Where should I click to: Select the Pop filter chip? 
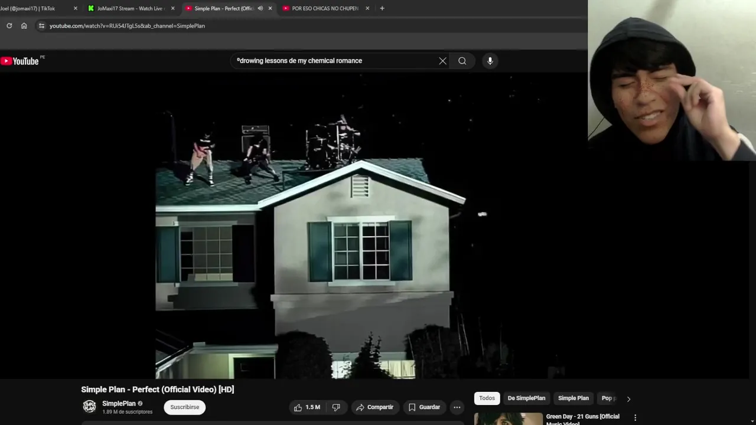coord(608,398)
